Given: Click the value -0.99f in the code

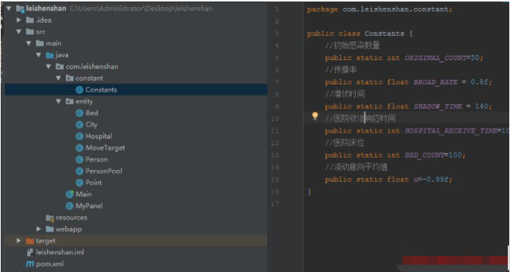Looking at the screenshot, I should [x=435, y=180].
